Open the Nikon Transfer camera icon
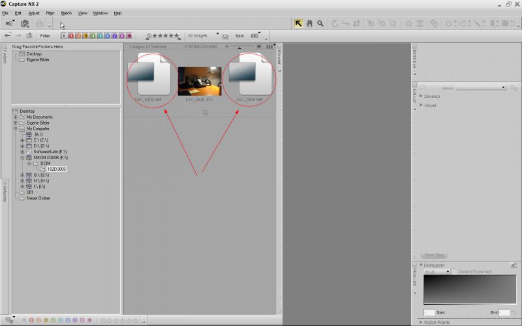Screen dimensions: 522x326 click(25, 23)
